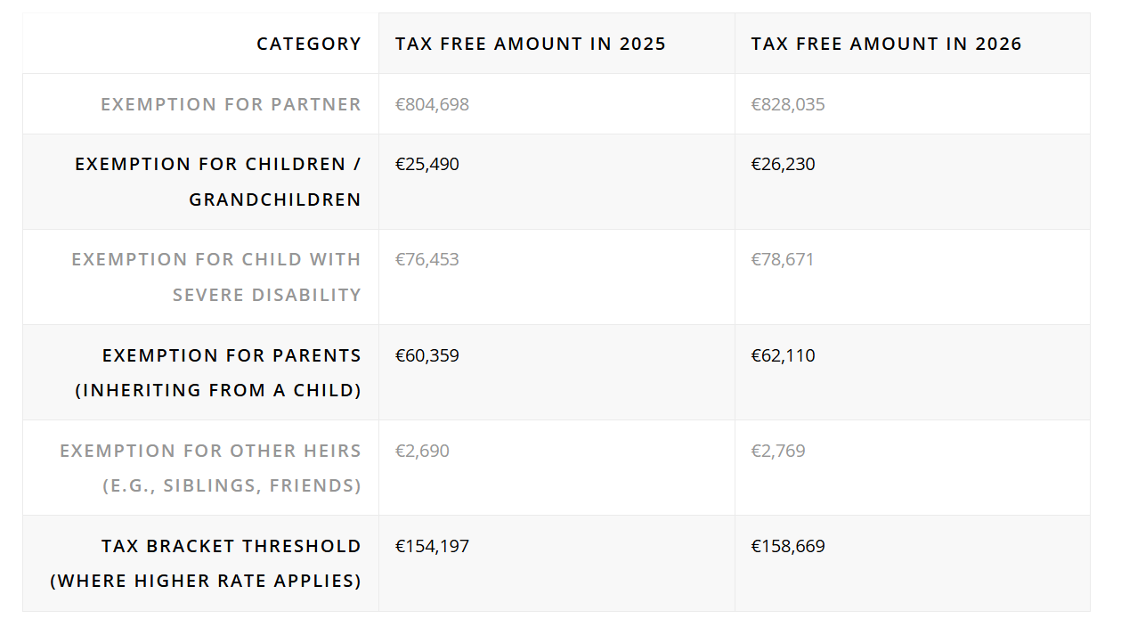
Task: Click the €2,769 other heirs amount
Action: pos(778,451)
